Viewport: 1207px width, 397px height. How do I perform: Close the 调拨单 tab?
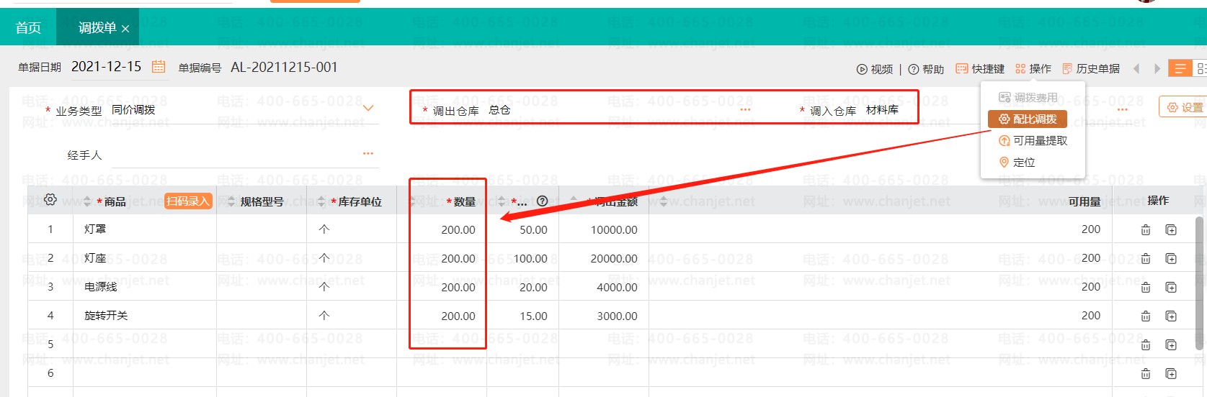[x=125, y=29]
